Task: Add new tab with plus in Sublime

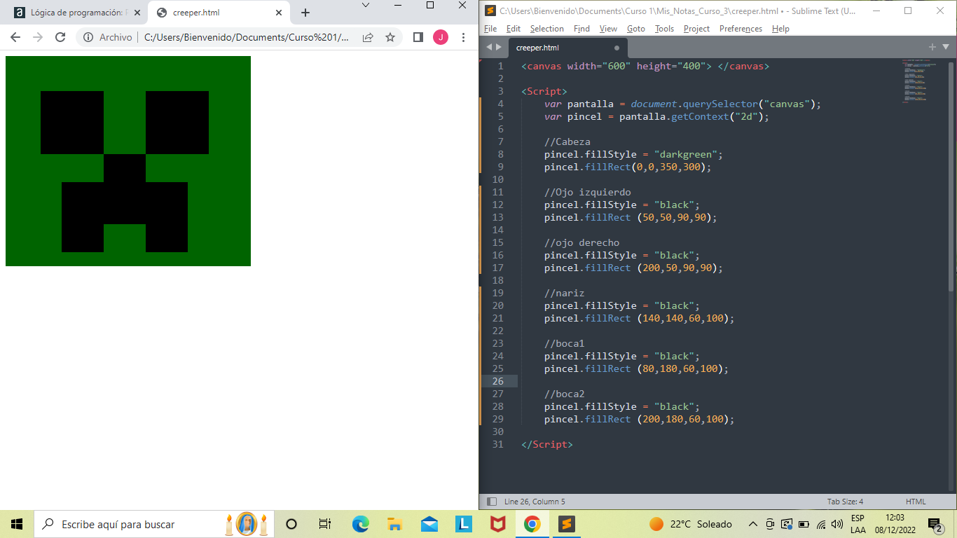Action: tap(932, 47)
